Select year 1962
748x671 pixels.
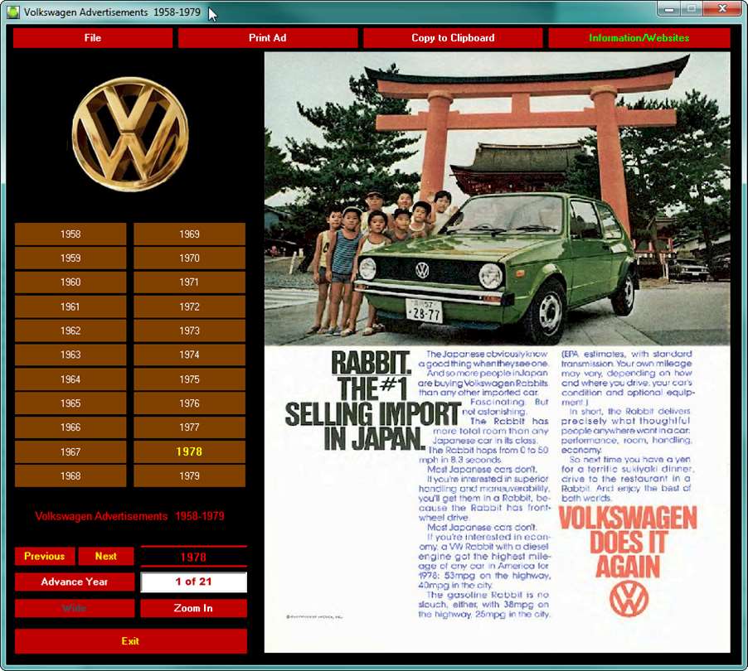(70, 331)
